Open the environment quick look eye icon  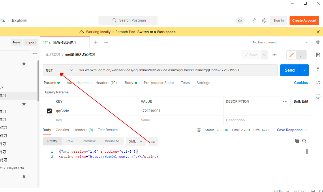tap(318, 42)
